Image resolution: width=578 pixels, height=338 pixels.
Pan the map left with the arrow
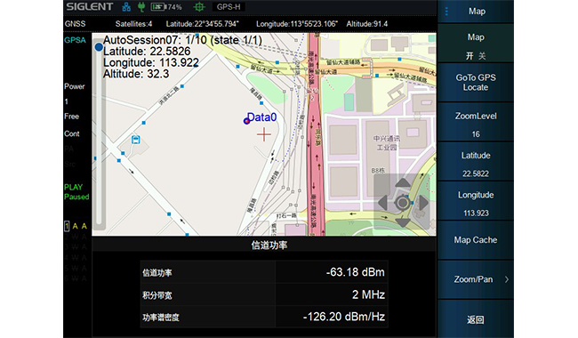(x=382, y=203)
